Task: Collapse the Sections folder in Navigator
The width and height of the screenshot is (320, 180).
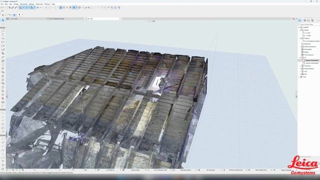Action: (x=300, y=38)
